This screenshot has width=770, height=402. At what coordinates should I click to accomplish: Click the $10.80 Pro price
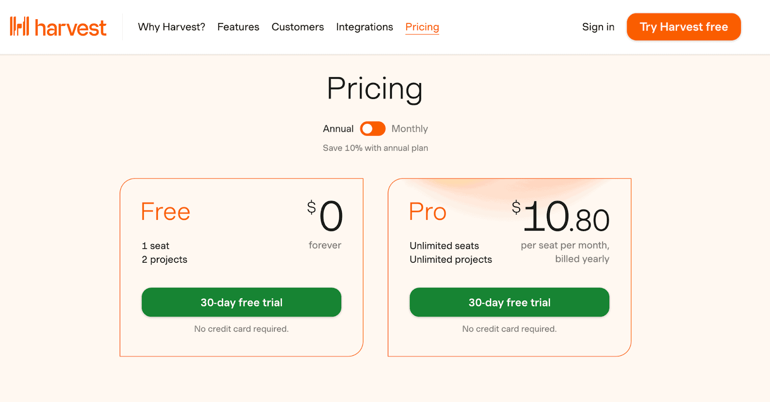(561, 217)
